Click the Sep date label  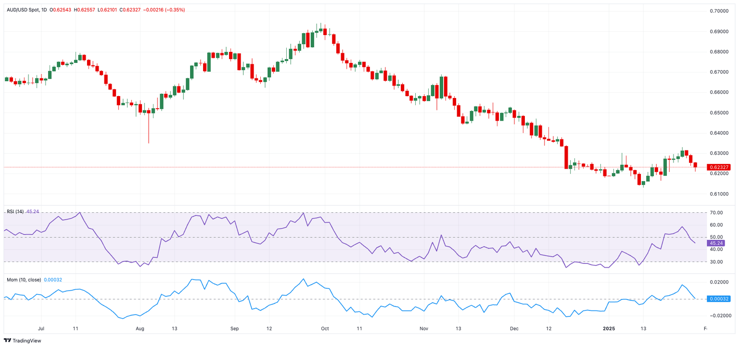tap(234, 329)
